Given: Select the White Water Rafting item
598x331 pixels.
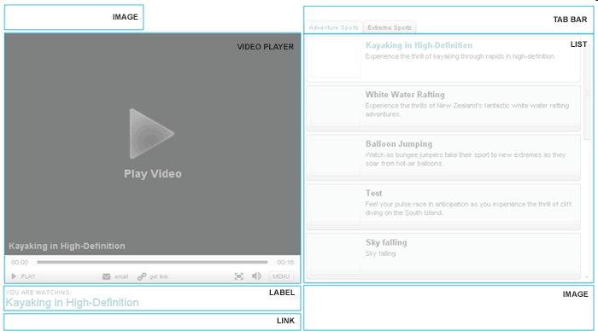Looking at the screenshot, I should [x=443, y=108].
